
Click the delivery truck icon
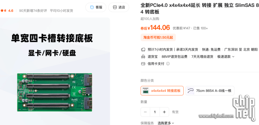point(143,49)
